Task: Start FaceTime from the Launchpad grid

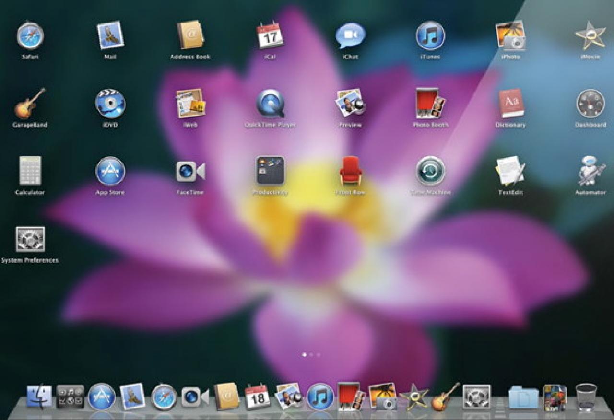Action: click(190, 171)
